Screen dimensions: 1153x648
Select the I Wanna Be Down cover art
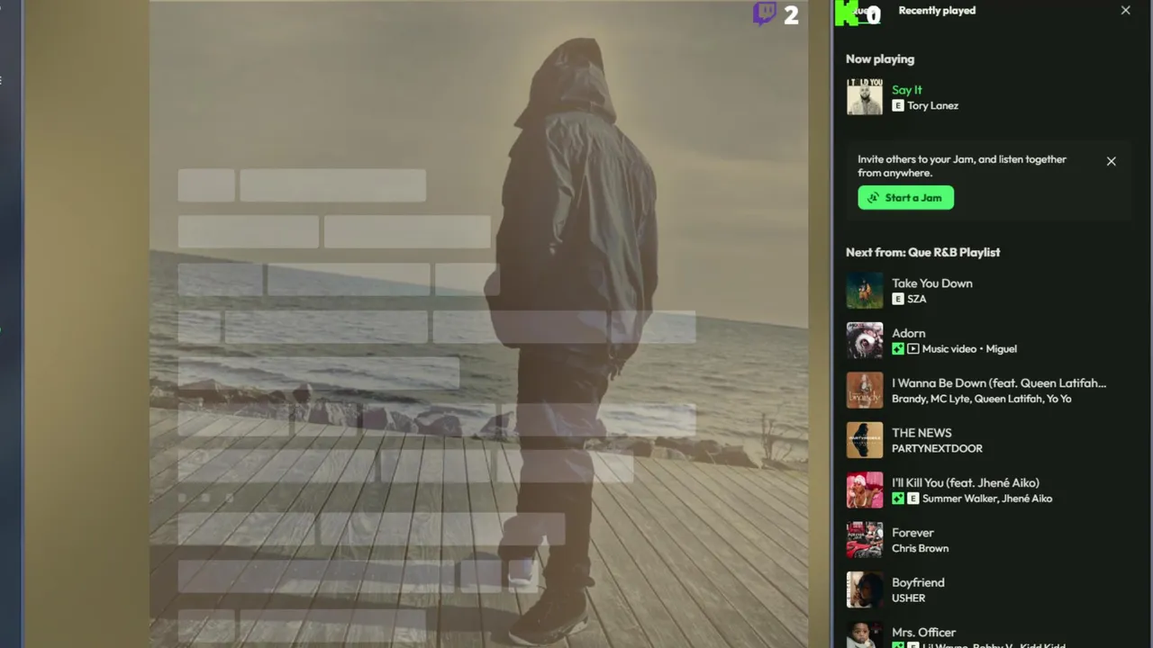pos(865,391)
